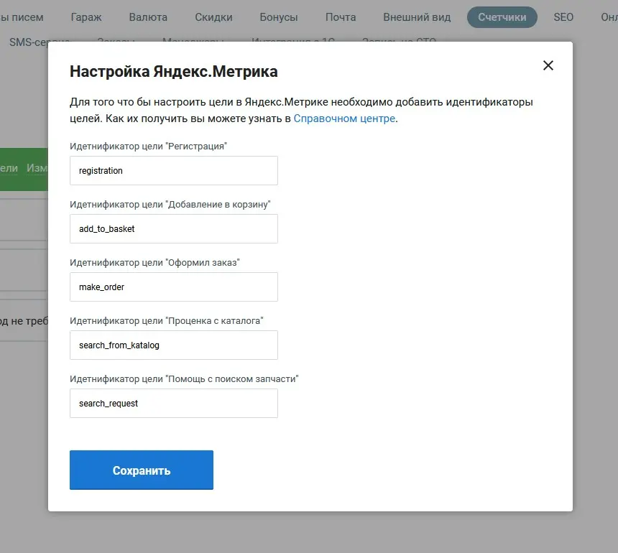This screenshot has height=553, width=618.
Task: Click the active Счетчики tab
Action: coord(502,17)
